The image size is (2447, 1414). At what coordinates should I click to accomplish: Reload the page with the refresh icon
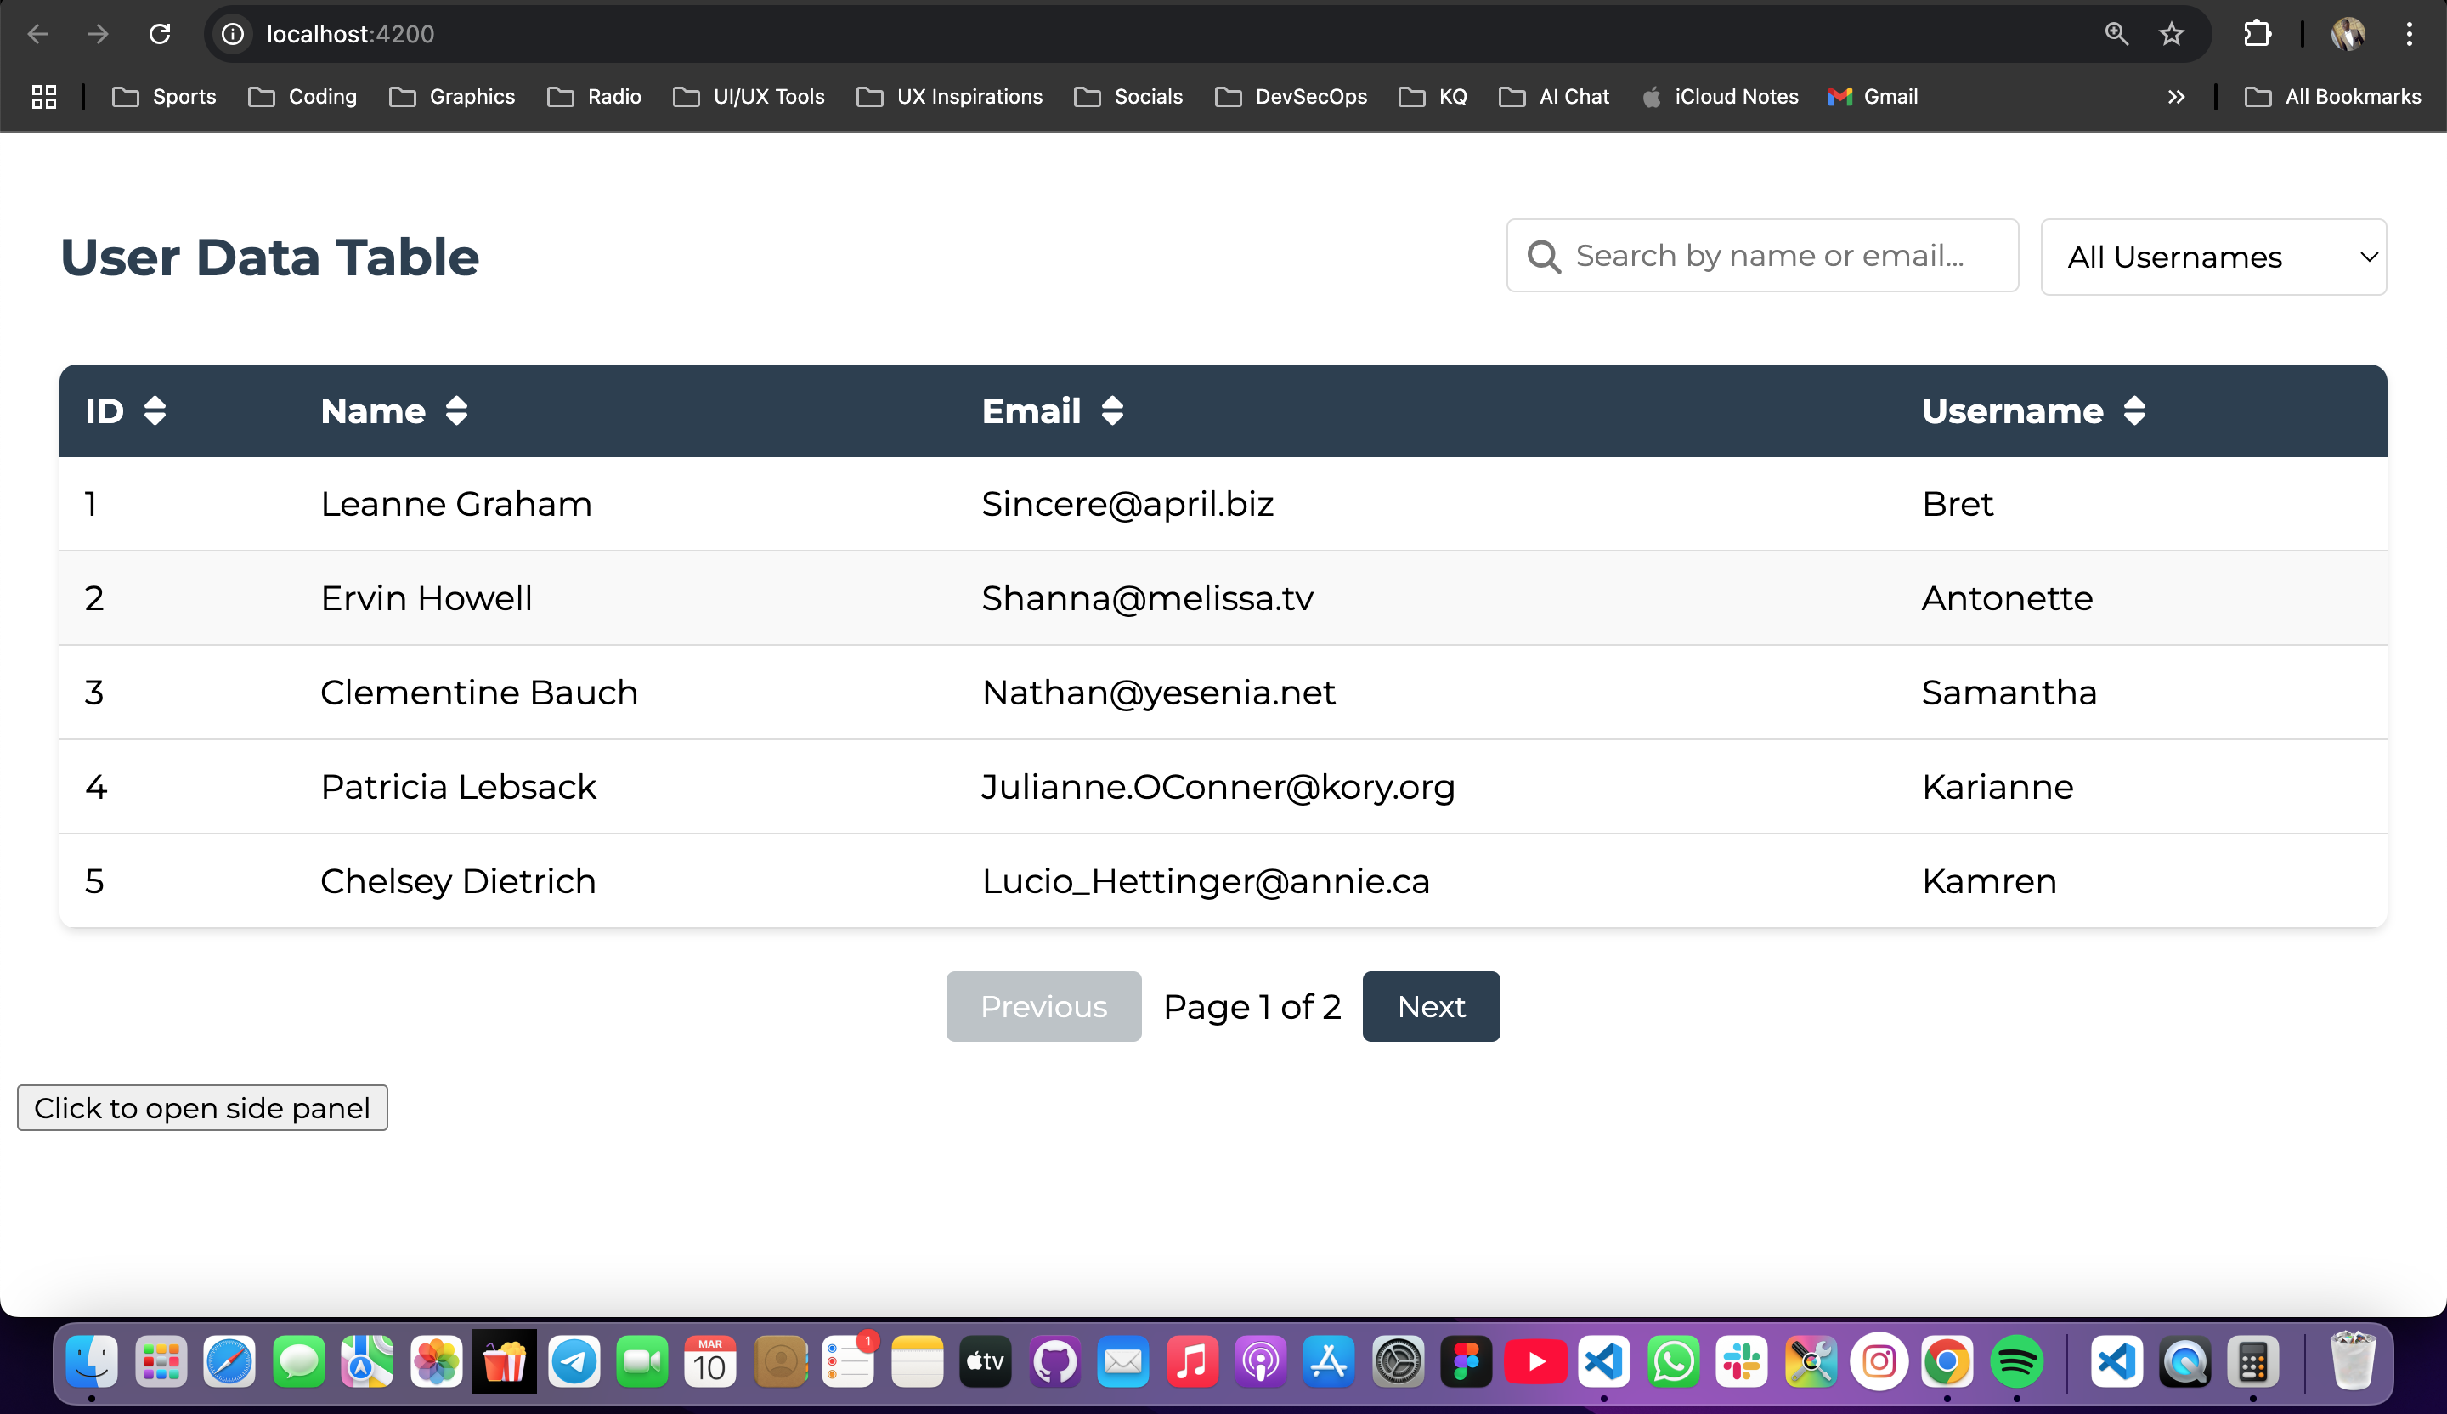point(161,34)
